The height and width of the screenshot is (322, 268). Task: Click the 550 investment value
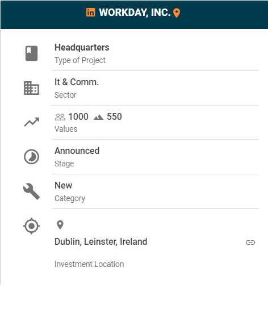[114, 116]
